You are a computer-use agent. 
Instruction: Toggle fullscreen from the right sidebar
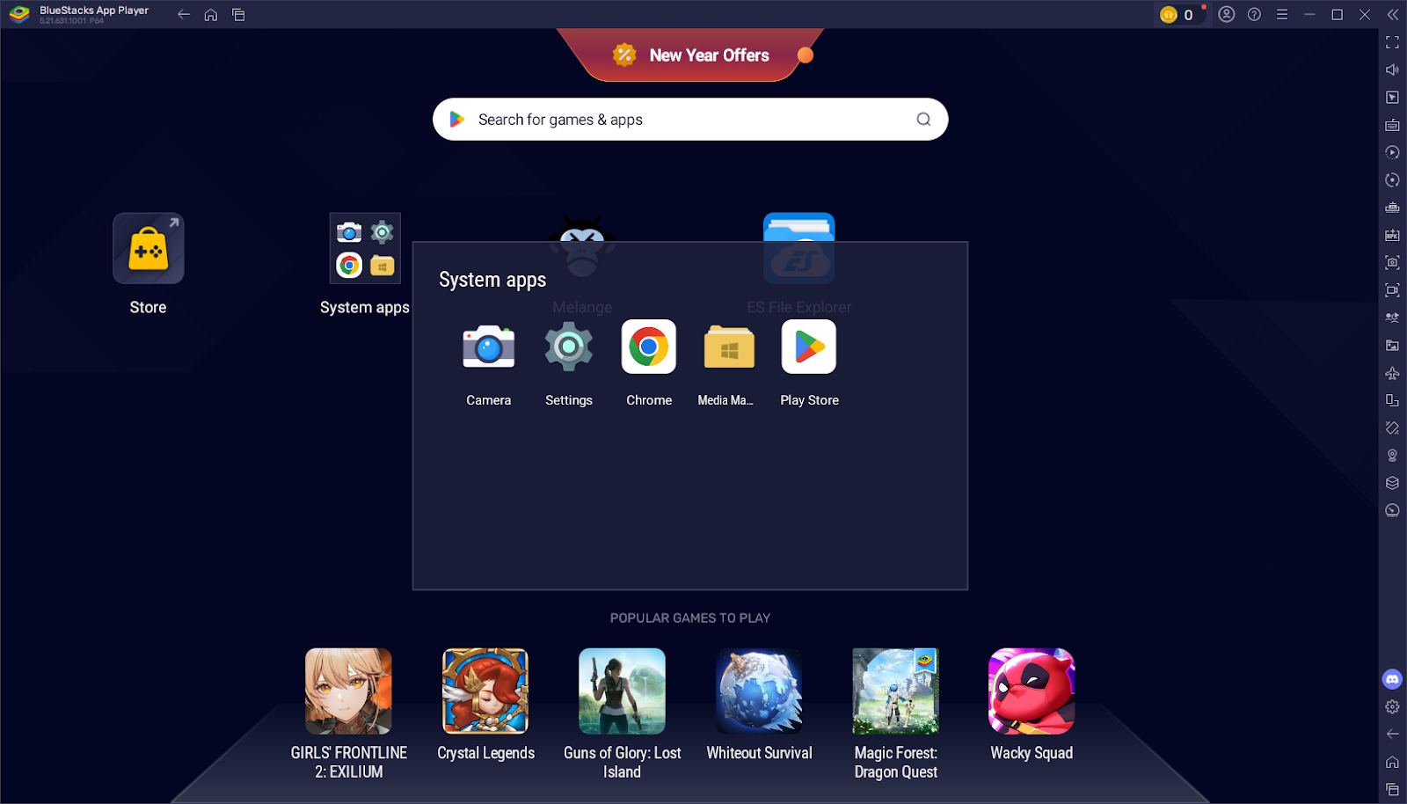tap(1392, 42)
